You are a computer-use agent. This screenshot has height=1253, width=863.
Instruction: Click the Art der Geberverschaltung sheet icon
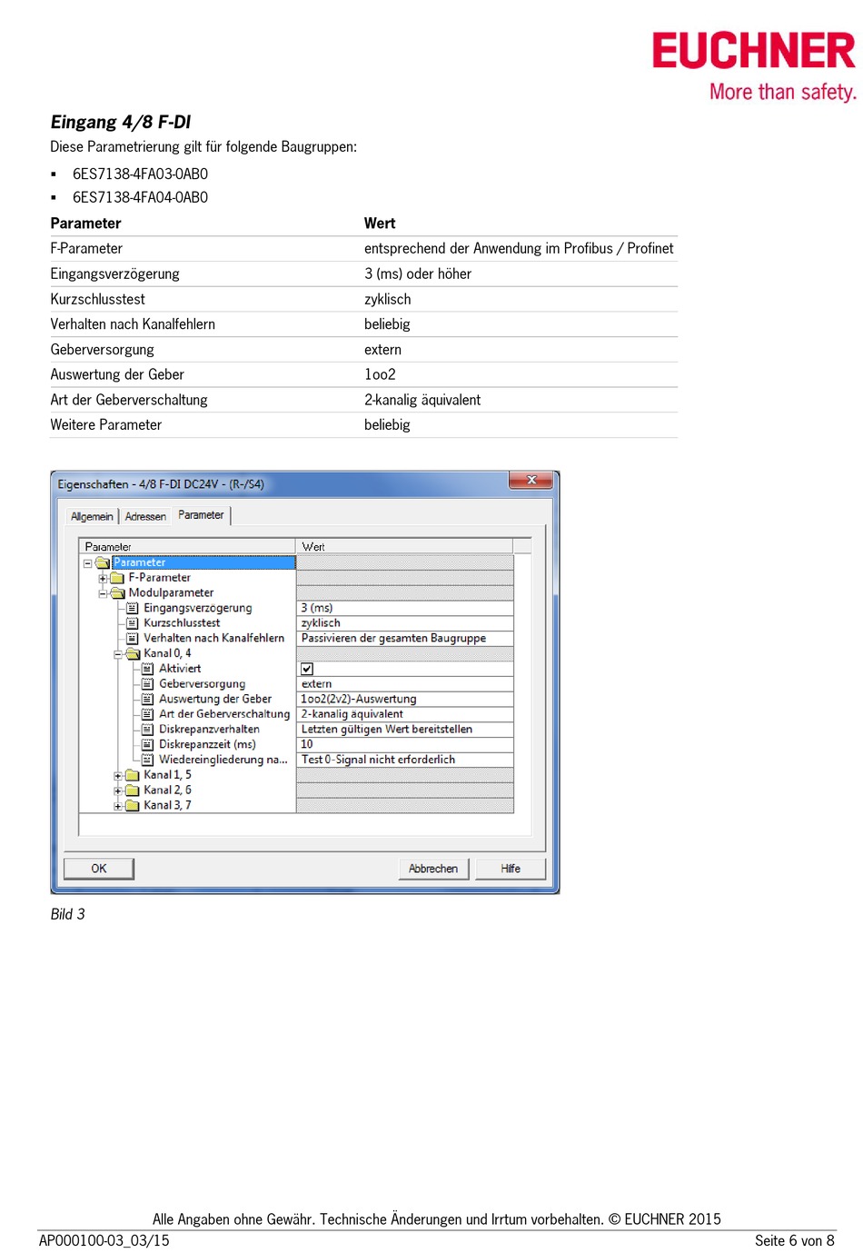[148, 714]
